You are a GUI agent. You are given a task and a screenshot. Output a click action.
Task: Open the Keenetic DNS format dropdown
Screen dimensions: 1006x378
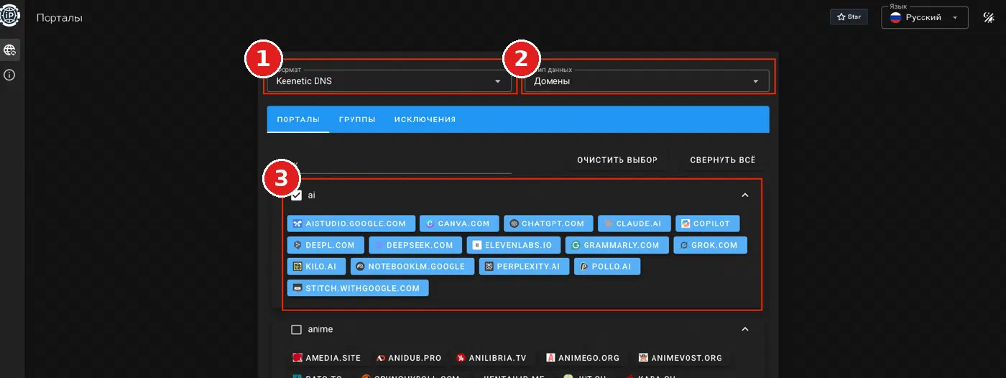pyautogui.click(x=389, y=81)
